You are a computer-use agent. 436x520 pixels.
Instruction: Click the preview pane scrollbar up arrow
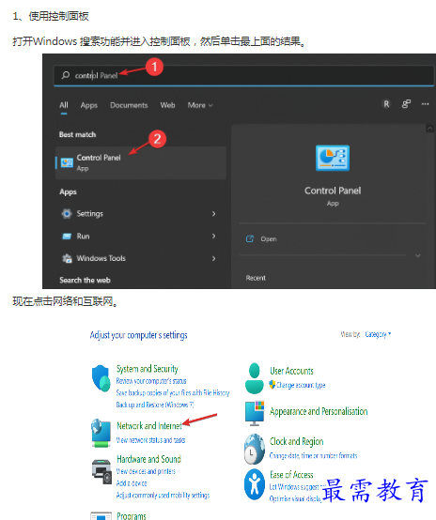[430, 129]
